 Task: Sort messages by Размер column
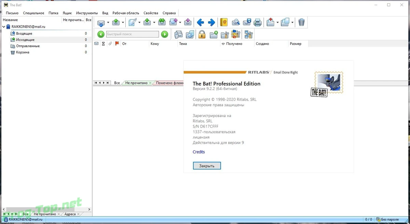(298, 44)
